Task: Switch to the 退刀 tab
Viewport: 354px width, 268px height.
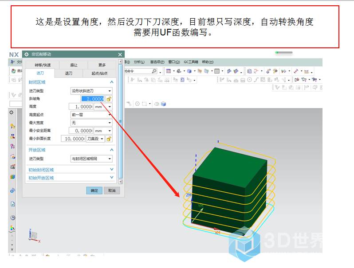Action: click(68, 73)
